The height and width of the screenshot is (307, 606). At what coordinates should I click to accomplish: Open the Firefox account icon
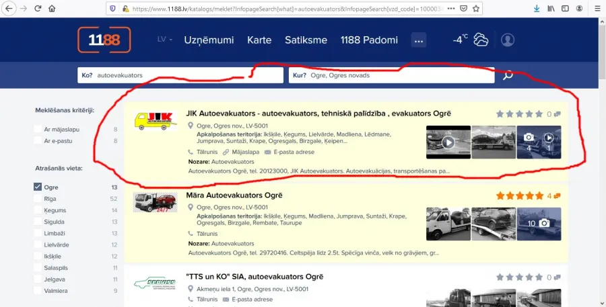tap(579, 9)
